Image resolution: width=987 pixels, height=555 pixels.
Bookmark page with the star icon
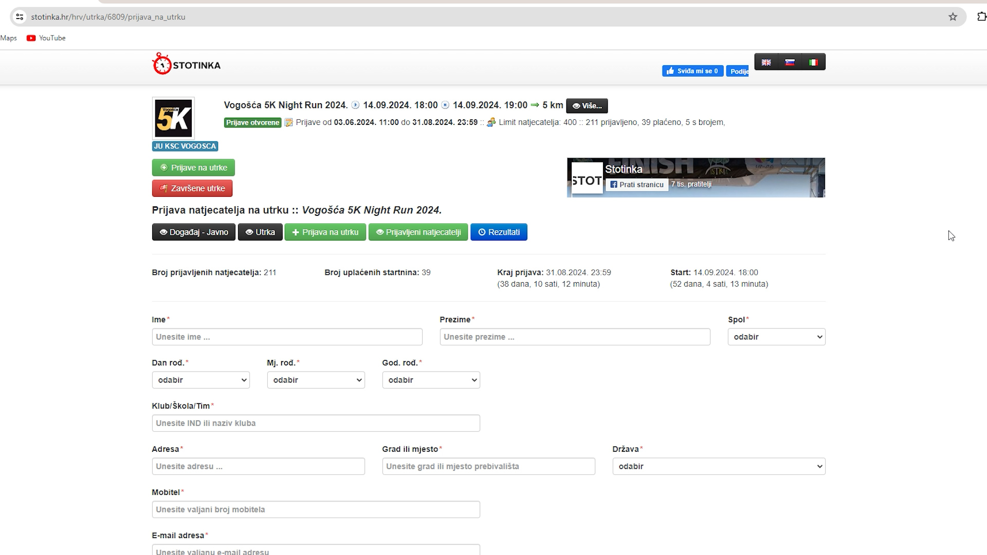[x=953, y=17]
